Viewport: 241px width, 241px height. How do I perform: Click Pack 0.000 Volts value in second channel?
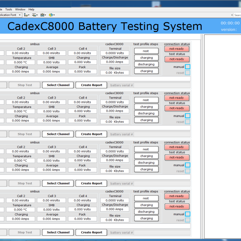(83, 120)
